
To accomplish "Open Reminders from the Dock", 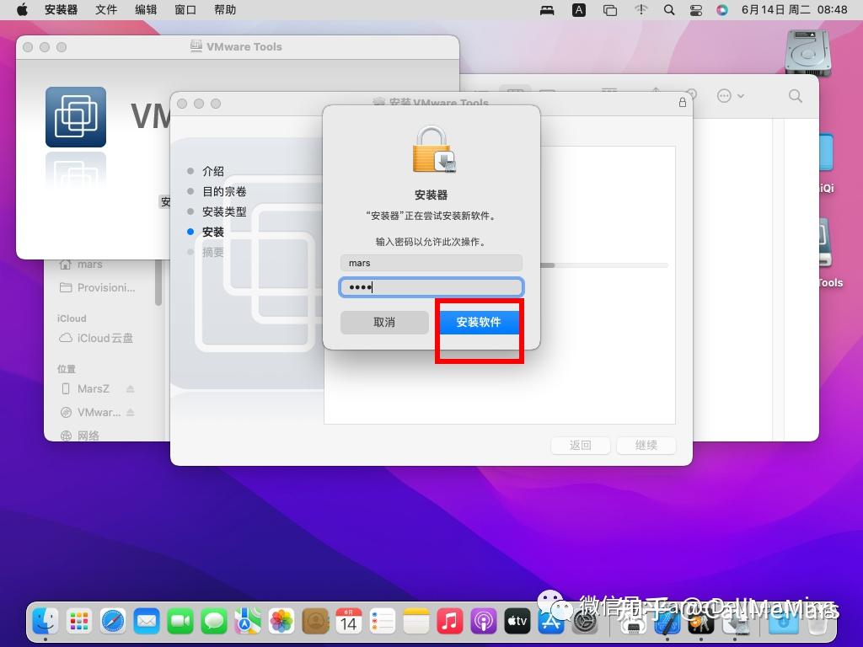I will [x=383, y=622].
